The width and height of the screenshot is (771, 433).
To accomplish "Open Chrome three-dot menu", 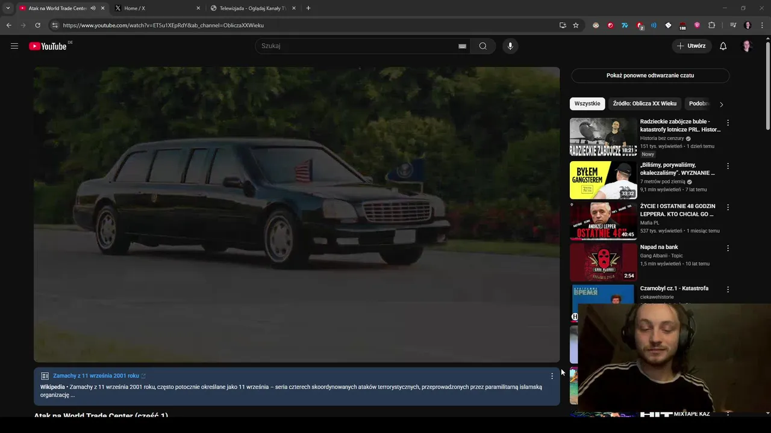I will click(x=763, y=25).
